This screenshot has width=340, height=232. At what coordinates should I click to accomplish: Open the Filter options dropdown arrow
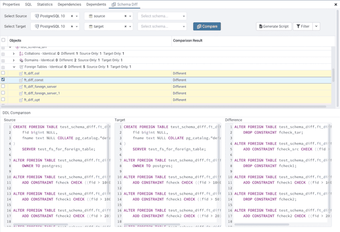click(x=316, y=26)
